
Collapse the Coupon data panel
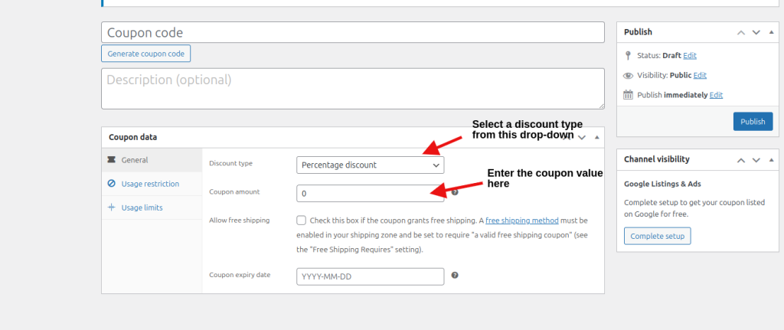(x=596, y=138)
